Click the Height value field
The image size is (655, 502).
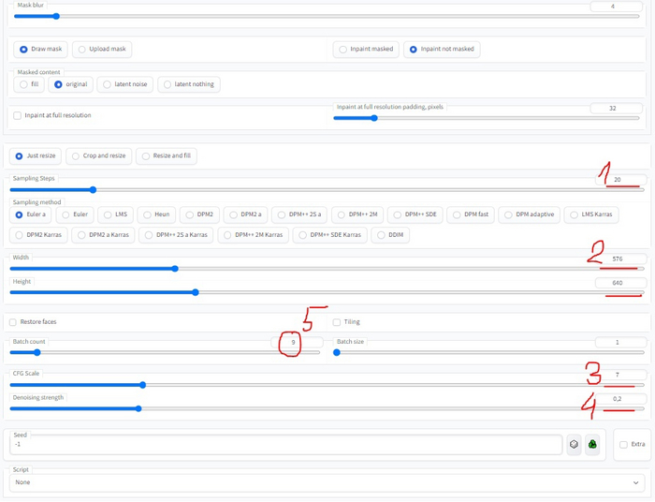click(620, 283)
